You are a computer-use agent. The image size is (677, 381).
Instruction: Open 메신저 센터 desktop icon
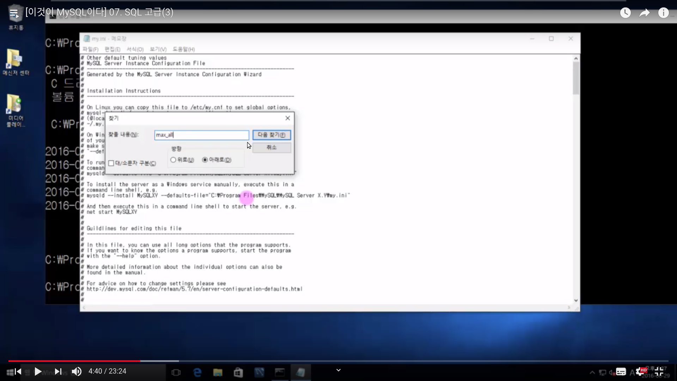click(16, 62)
